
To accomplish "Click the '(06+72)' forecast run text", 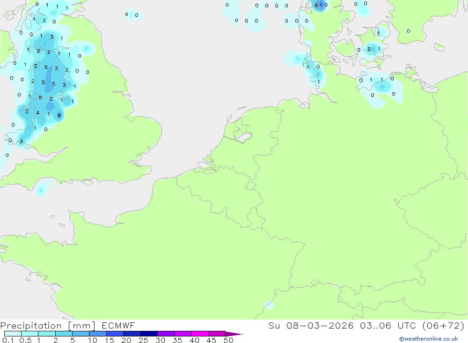I will click(444, 326).
